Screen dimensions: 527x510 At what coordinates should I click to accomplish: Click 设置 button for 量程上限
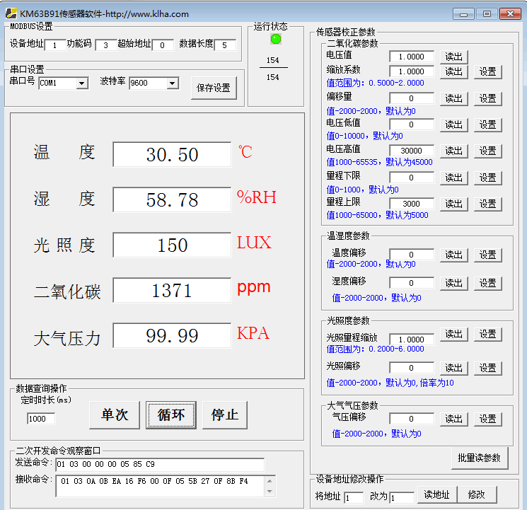pyautogui.click(x=488, y=204)
